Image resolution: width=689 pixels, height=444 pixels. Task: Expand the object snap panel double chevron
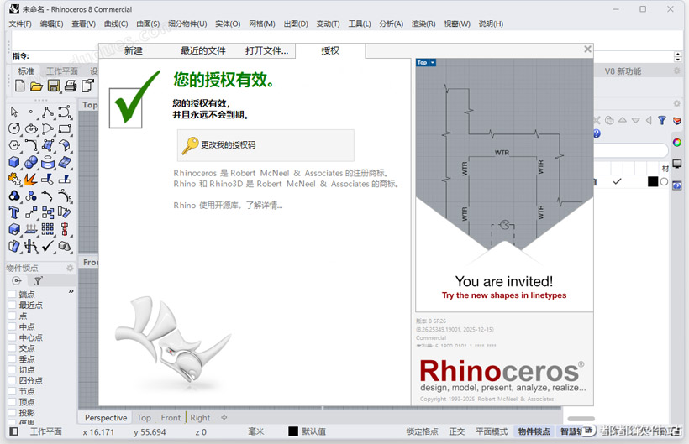click(x=71, y=291)
